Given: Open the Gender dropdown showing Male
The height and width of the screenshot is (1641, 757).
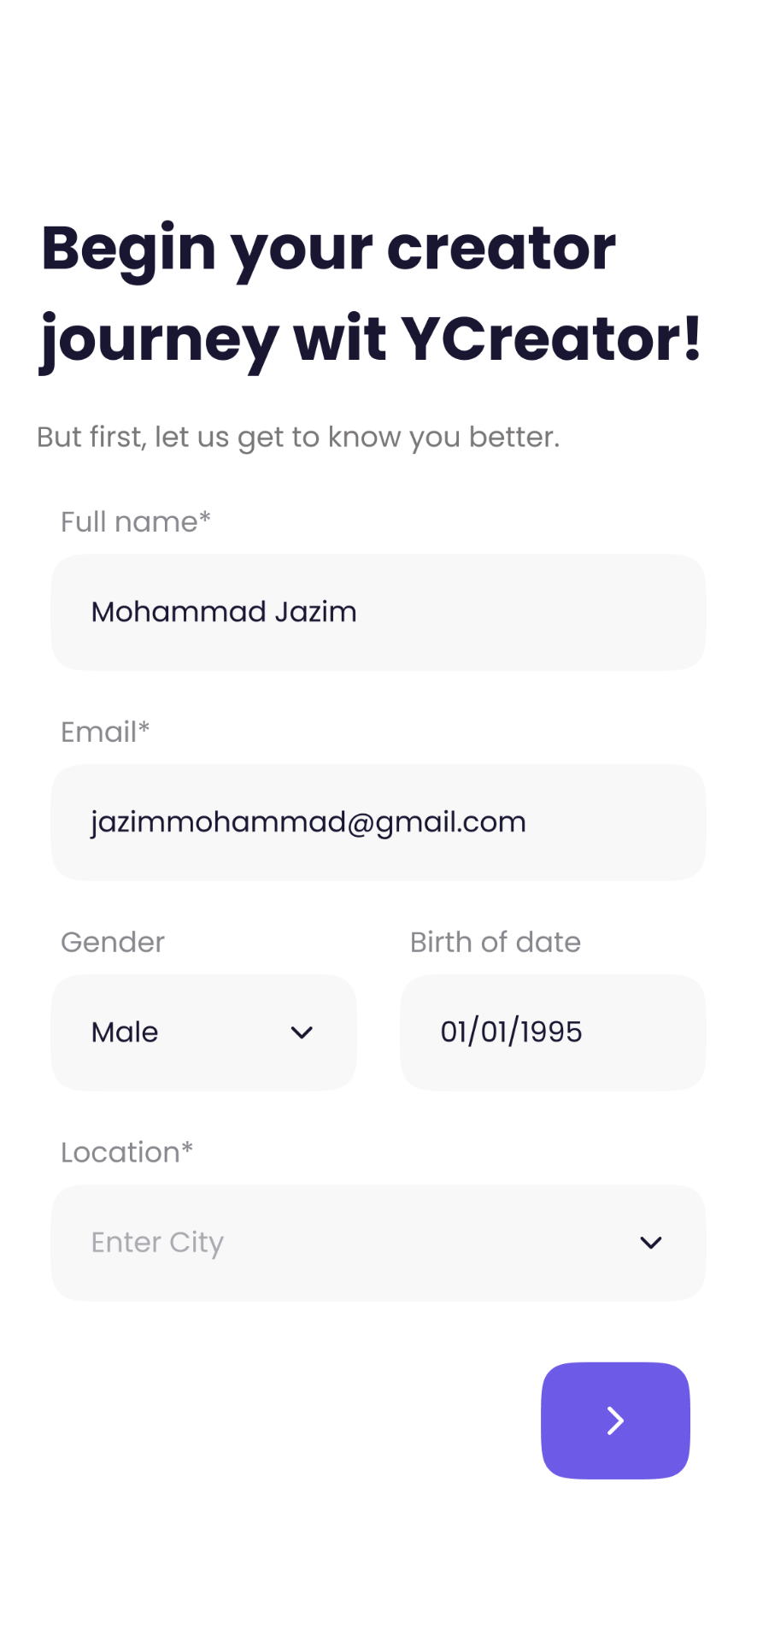Looking at the screenshot, I should point(203,1032).
